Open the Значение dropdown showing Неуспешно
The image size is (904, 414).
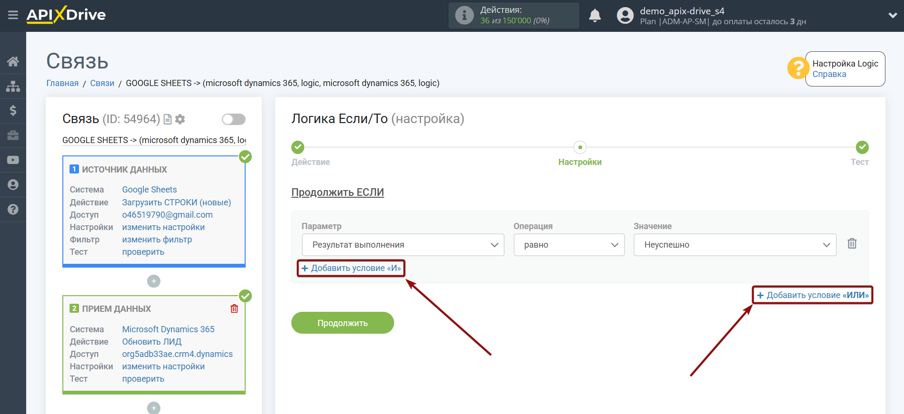tap(735, 245)
